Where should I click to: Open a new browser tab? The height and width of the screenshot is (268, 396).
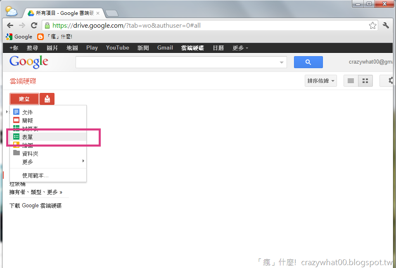(111, 13)
